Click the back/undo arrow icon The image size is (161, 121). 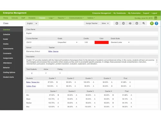point(143,23)
